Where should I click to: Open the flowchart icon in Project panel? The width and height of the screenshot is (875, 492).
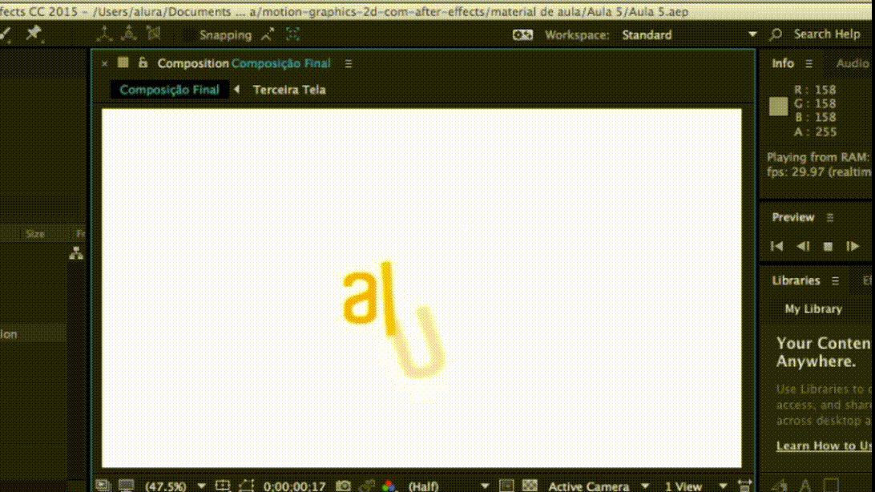point(76,253)
